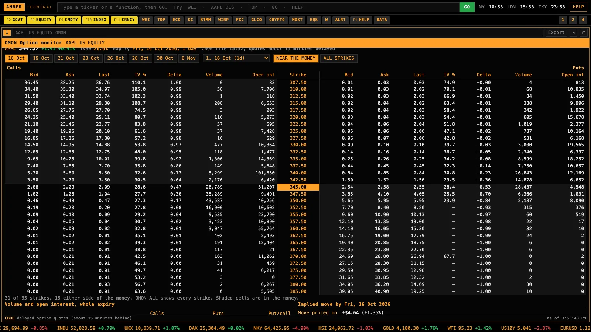Image resolution: width=591 pixels, height=332 pixels.
Task: Select the F8 EQUITY sector key
Action: pos(41,20)
